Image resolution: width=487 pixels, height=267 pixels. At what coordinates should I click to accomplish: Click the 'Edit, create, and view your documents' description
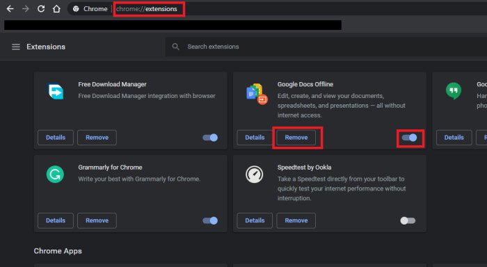(x=342, y=106)
